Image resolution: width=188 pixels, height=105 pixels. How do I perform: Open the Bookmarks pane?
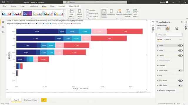click(111, 12)
